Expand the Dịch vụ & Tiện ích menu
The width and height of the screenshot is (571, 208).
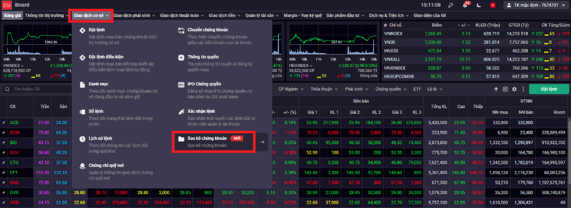point(389,15)
